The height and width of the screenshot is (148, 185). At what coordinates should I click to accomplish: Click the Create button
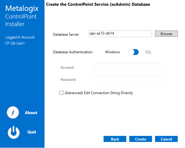pos(140,139)
